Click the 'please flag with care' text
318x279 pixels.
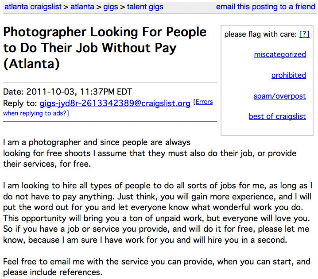pyautogui.click(x=260, y=34)
